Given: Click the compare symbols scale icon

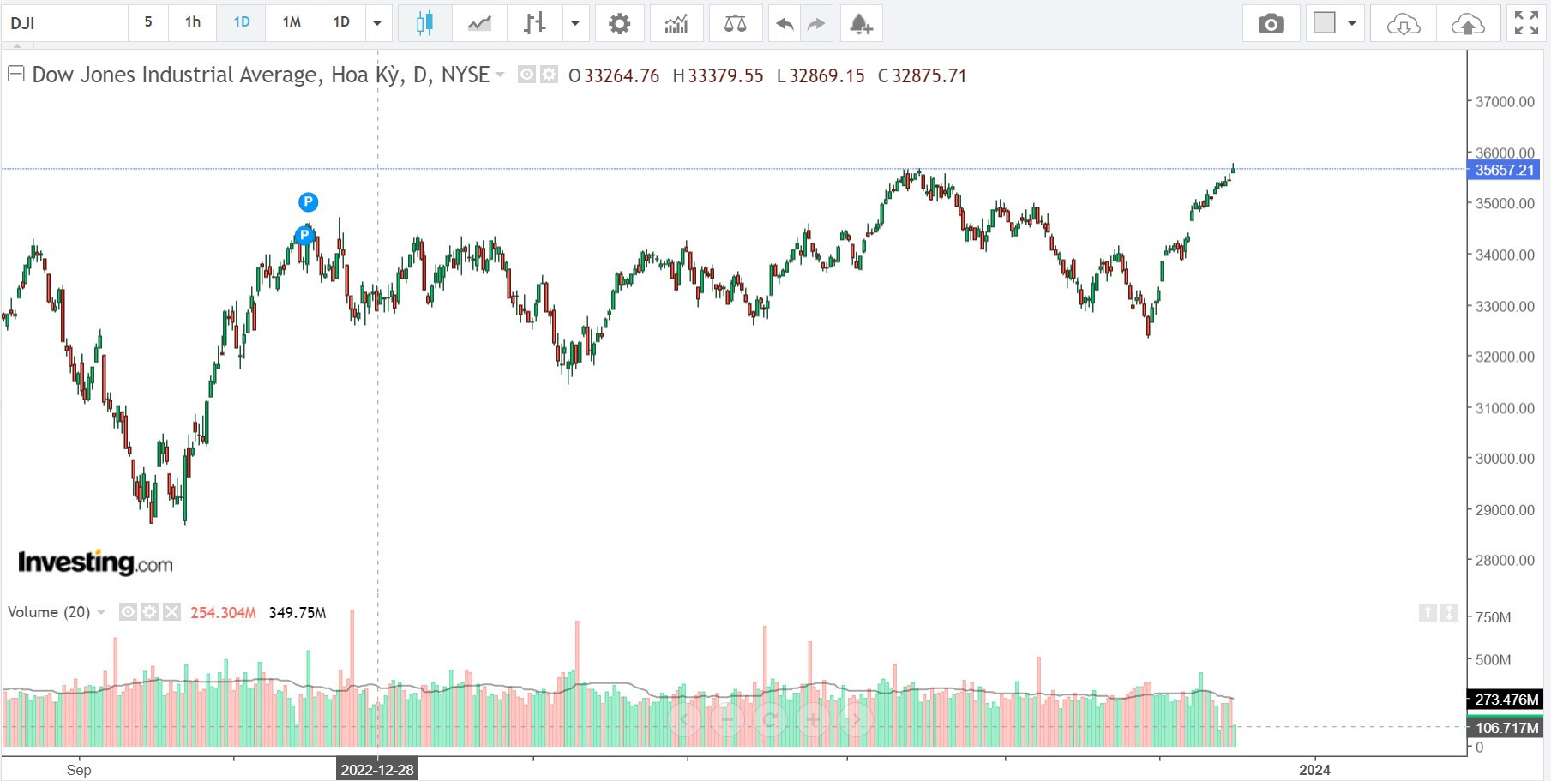Looking at the screenshot, I should [x=735, y=23].
